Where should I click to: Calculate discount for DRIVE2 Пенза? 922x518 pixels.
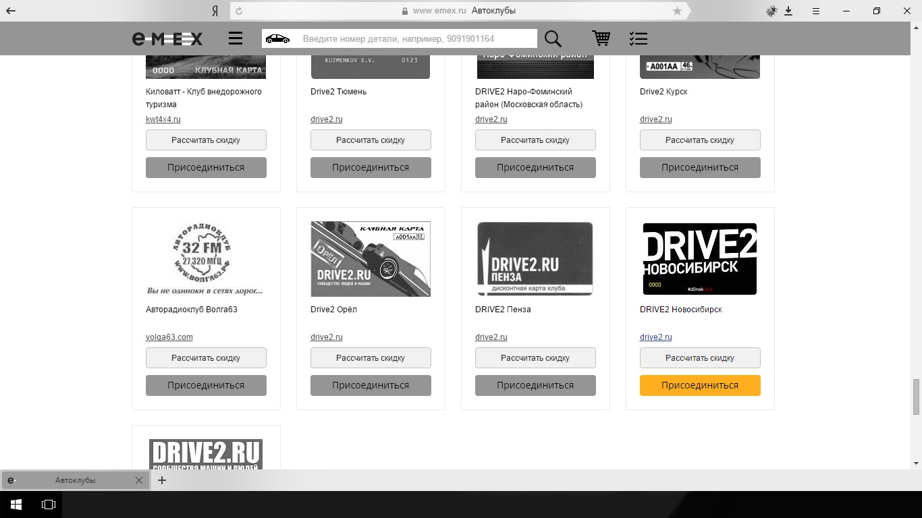click(x=535, y=358)
